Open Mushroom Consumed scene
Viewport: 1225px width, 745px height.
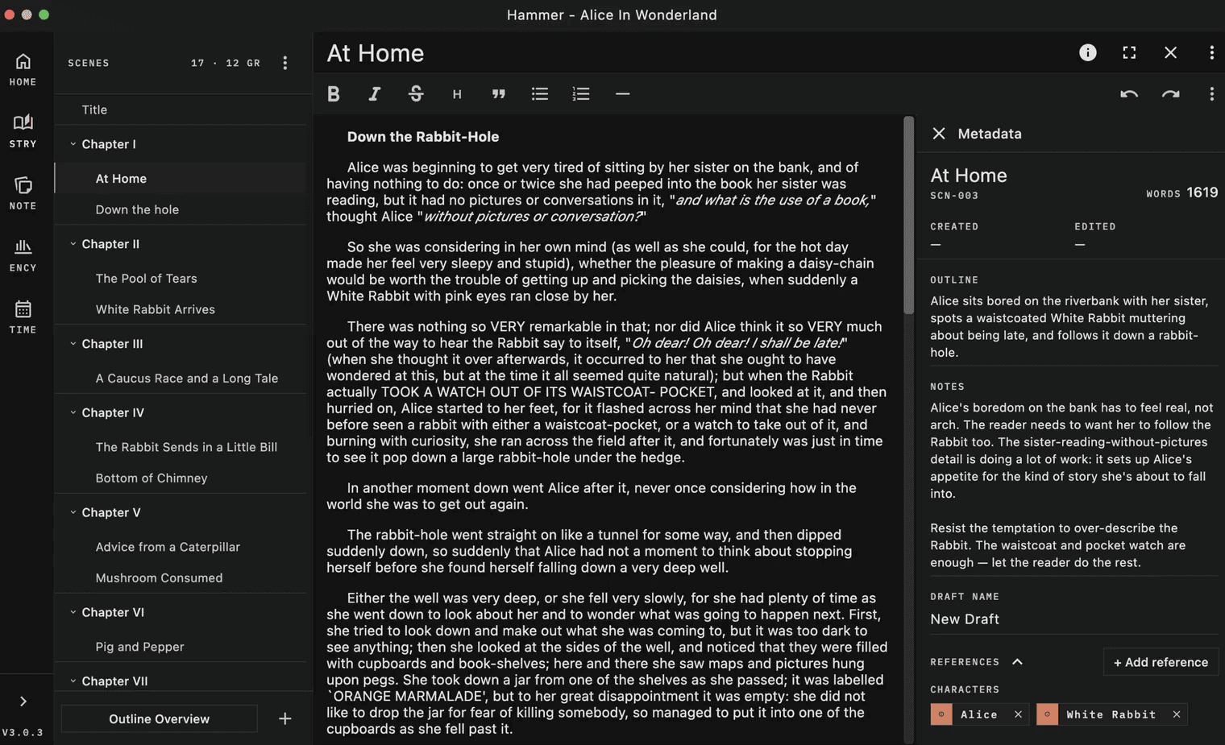(181, 578)
